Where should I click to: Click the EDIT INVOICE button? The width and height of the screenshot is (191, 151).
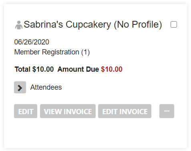[x=125, y=111]
